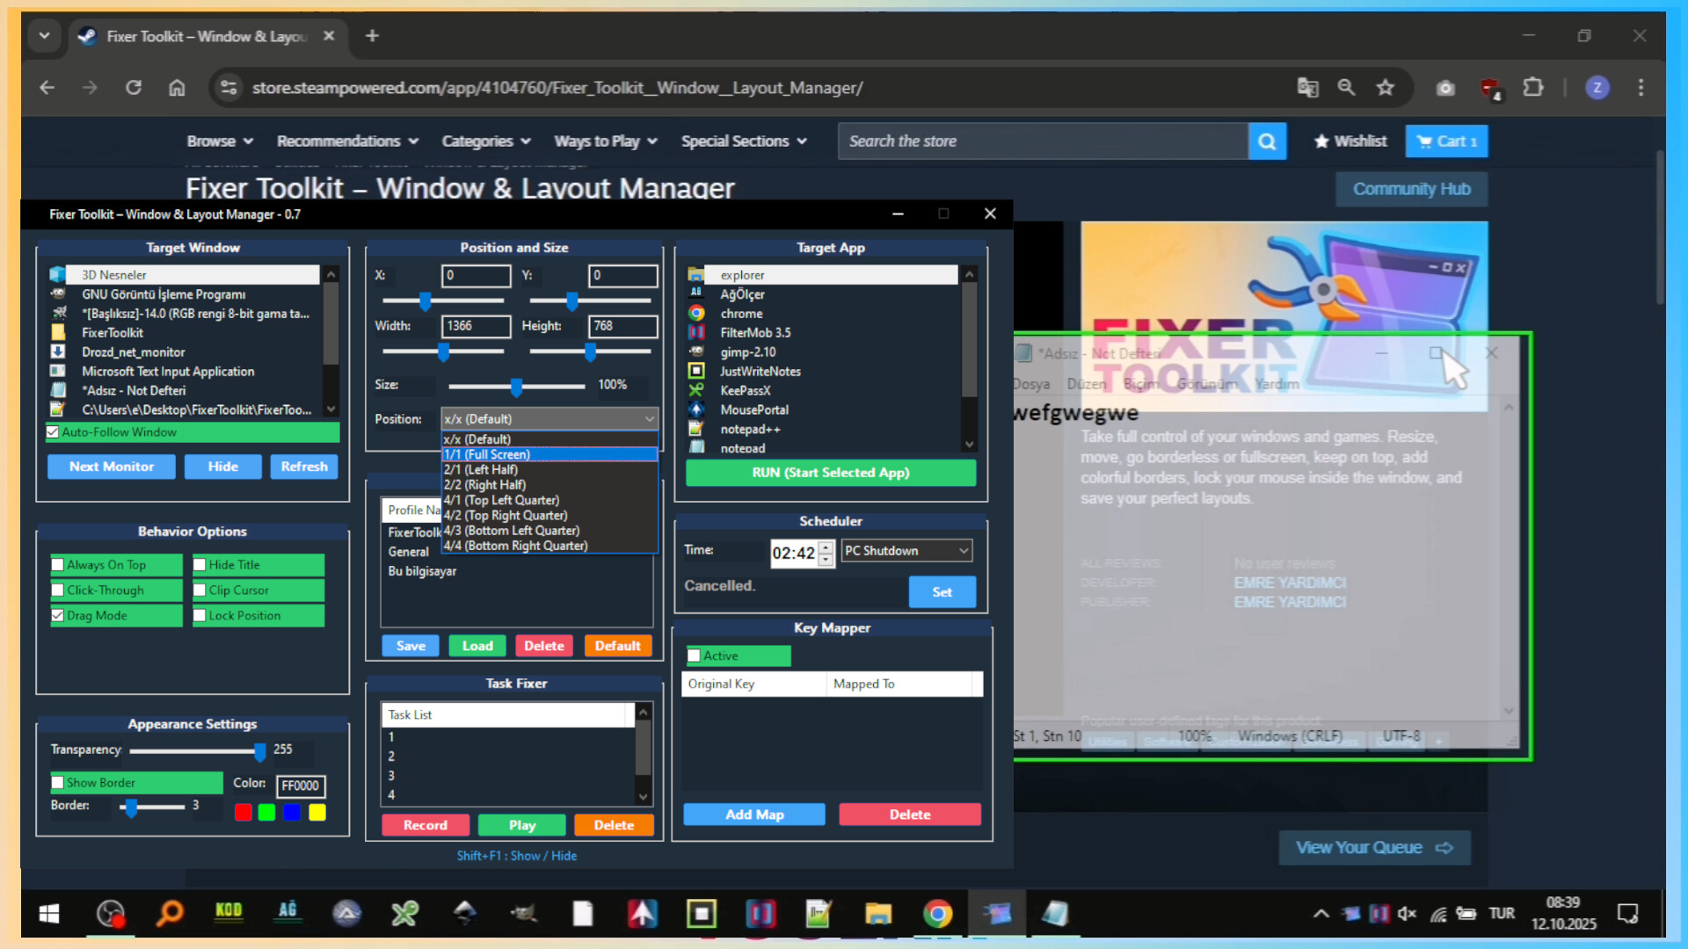This screenshot has width=1688, height=949.
Task: Enable the Always On Top checkbox
Action: click(x=58, y=565)
